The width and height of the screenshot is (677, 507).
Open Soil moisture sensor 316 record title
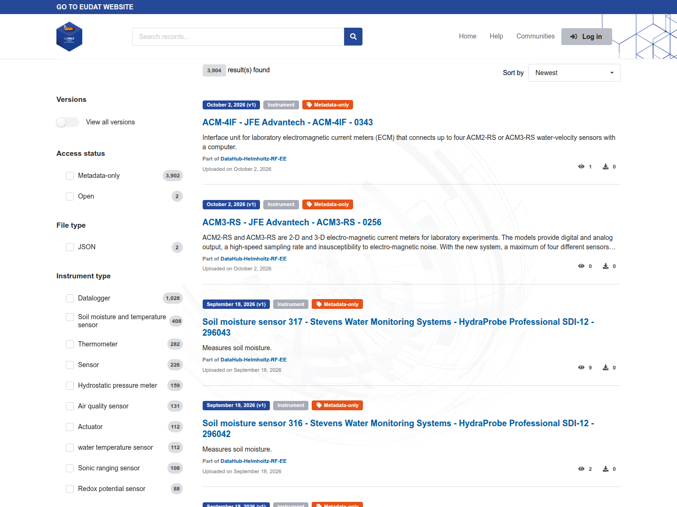coord(398,429)
